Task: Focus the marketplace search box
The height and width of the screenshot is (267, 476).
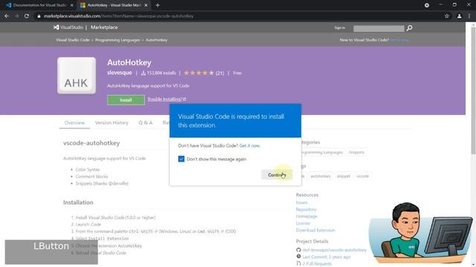Action: (x=379, y=28)
